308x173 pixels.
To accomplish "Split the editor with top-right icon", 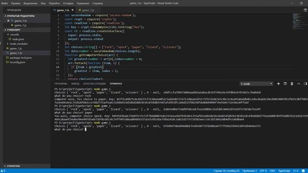I will (x=305, y=10).
